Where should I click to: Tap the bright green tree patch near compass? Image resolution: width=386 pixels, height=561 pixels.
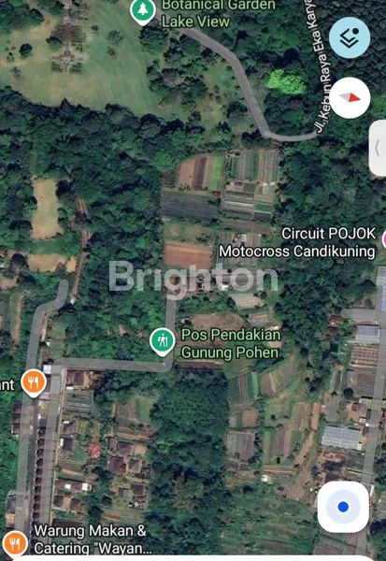click(286, 81)
